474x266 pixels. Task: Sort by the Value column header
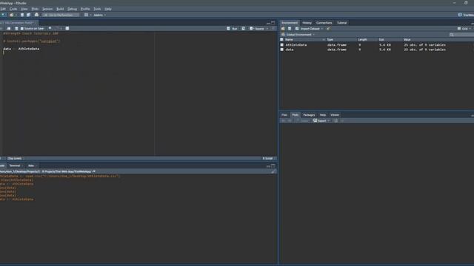(x=407, y=39)
